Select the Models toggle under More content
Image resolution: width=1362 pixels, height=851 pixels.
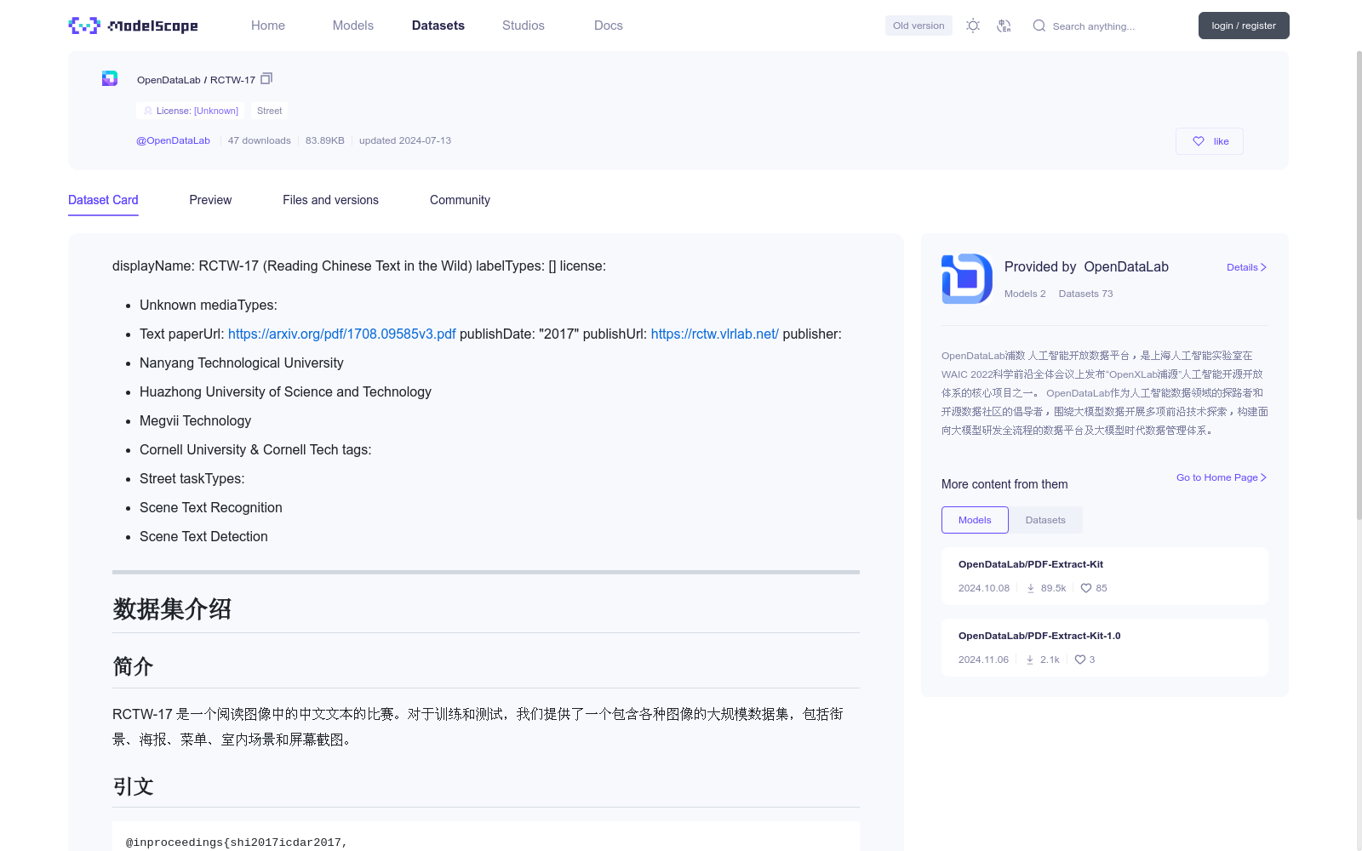click(x=975, y=520)
